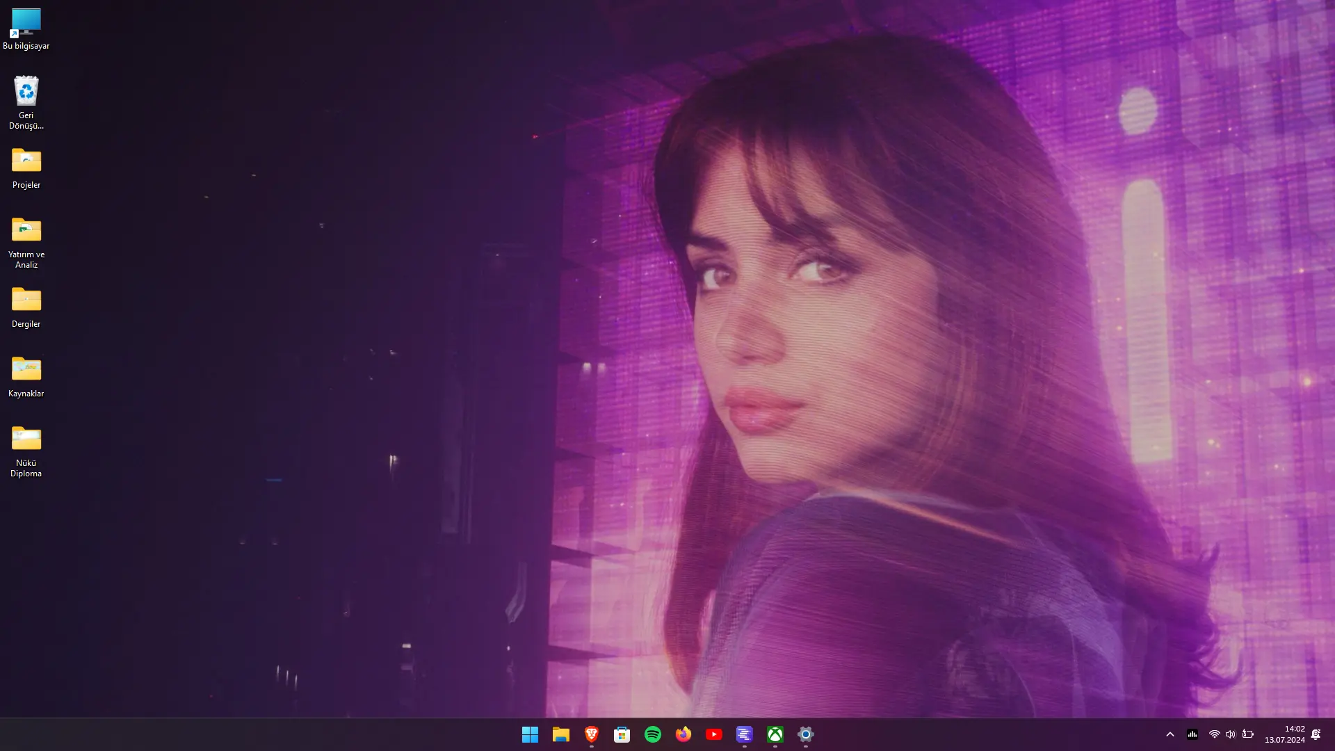Select the Yatırım ve Analiz folder
This screenshot has width=1335, height=751.
pos(26,242)
